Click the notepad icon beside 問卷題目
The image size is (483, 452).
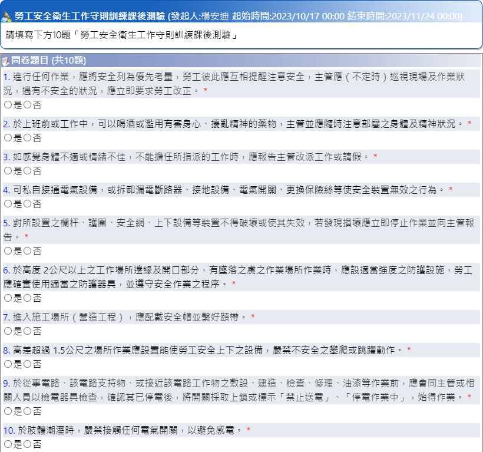click(x=5, y=61)
